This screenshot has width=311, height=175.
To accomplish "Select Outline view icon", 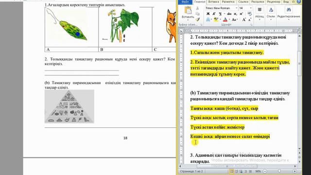I will tap(246, 171).
